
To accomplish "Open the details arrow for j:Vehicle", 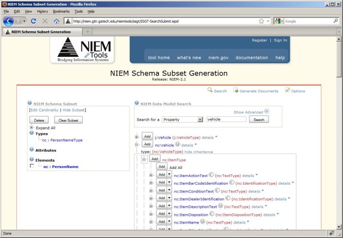I will pos(216,137).
